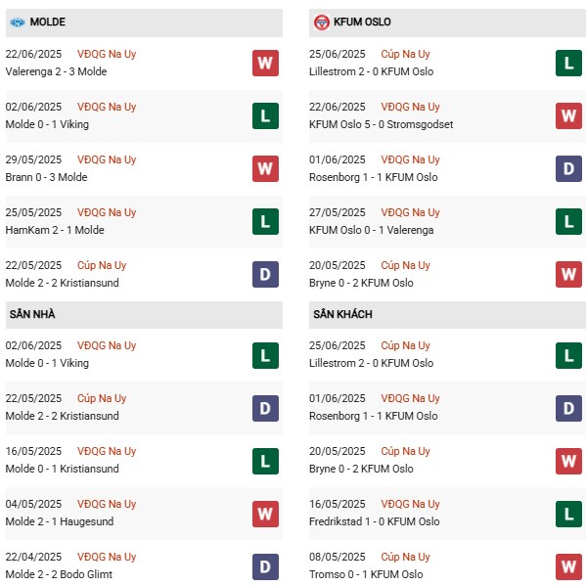This screenshot has width=586, height=586.
Task: Open Cúp Na Uy link for 25/06/2025 Lillestrom match in KFUM Oslo recent form
Action: [x=405, y=54]
